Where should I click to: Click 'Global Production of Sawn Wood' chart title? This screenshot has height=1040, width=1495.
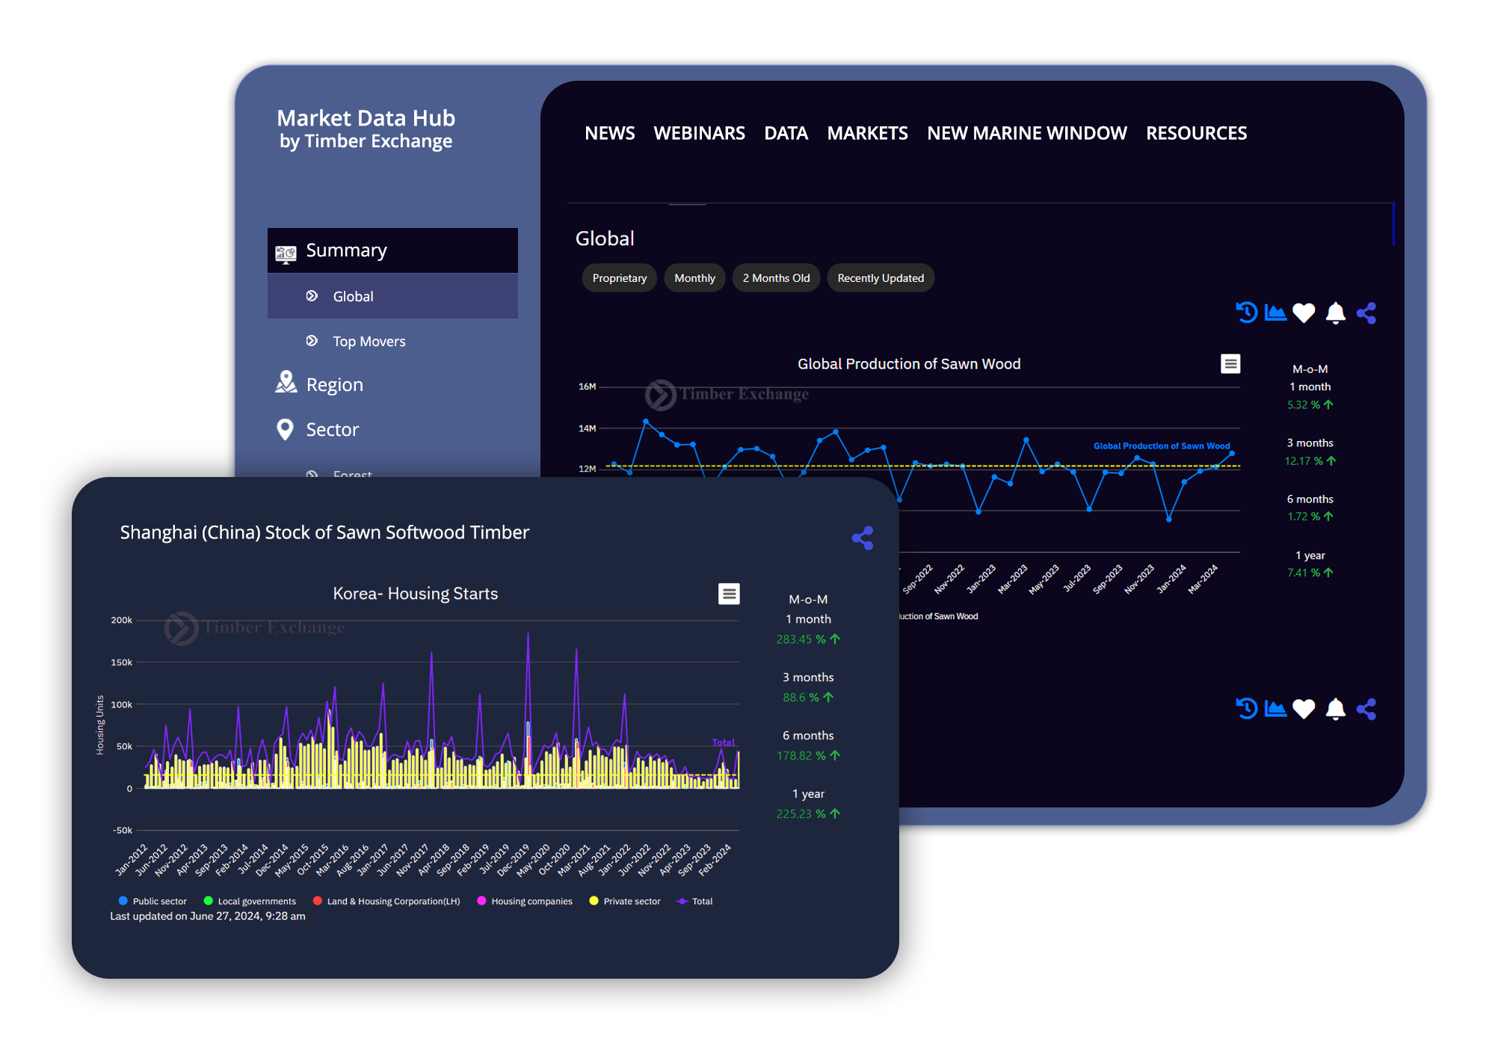click(908, 364)
